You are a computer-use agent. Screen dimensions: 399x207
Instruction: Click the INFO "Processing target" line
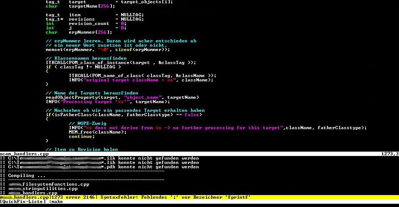[x=108, y=102]
